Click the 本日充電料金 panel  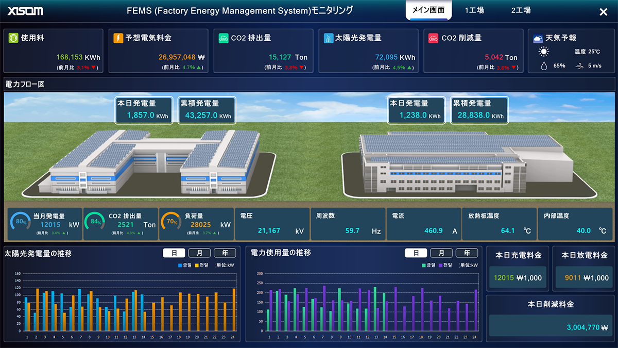(518, 269)
